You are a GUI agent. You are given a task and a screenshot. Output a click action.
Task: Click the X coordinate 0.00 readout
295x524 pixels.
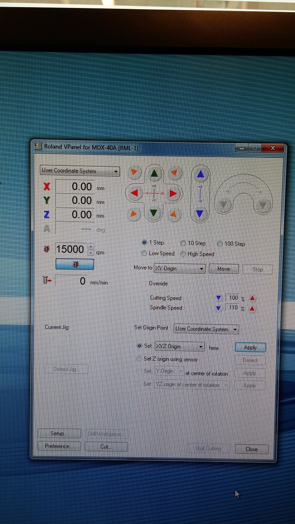(x=75, y=186)
